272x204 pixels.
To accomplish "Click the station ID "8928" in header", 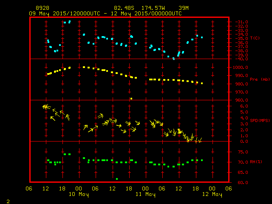I will click(42, 8).
